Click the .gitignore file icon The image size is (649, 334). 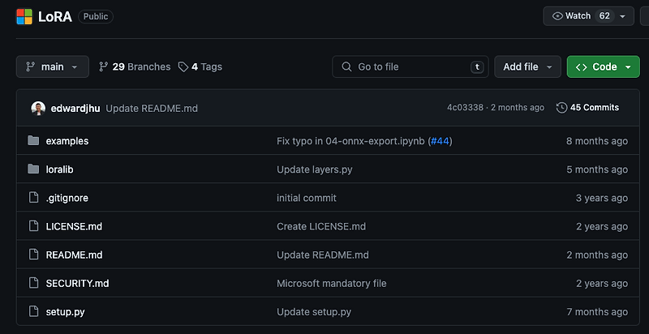(33, 198)
